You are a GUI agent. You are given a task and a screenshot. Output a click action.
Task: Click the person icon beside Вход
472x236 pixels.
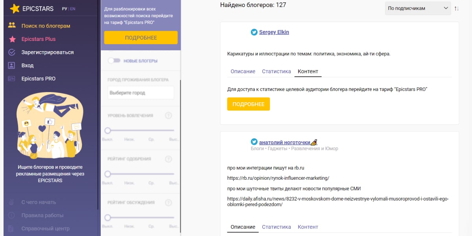12,65
